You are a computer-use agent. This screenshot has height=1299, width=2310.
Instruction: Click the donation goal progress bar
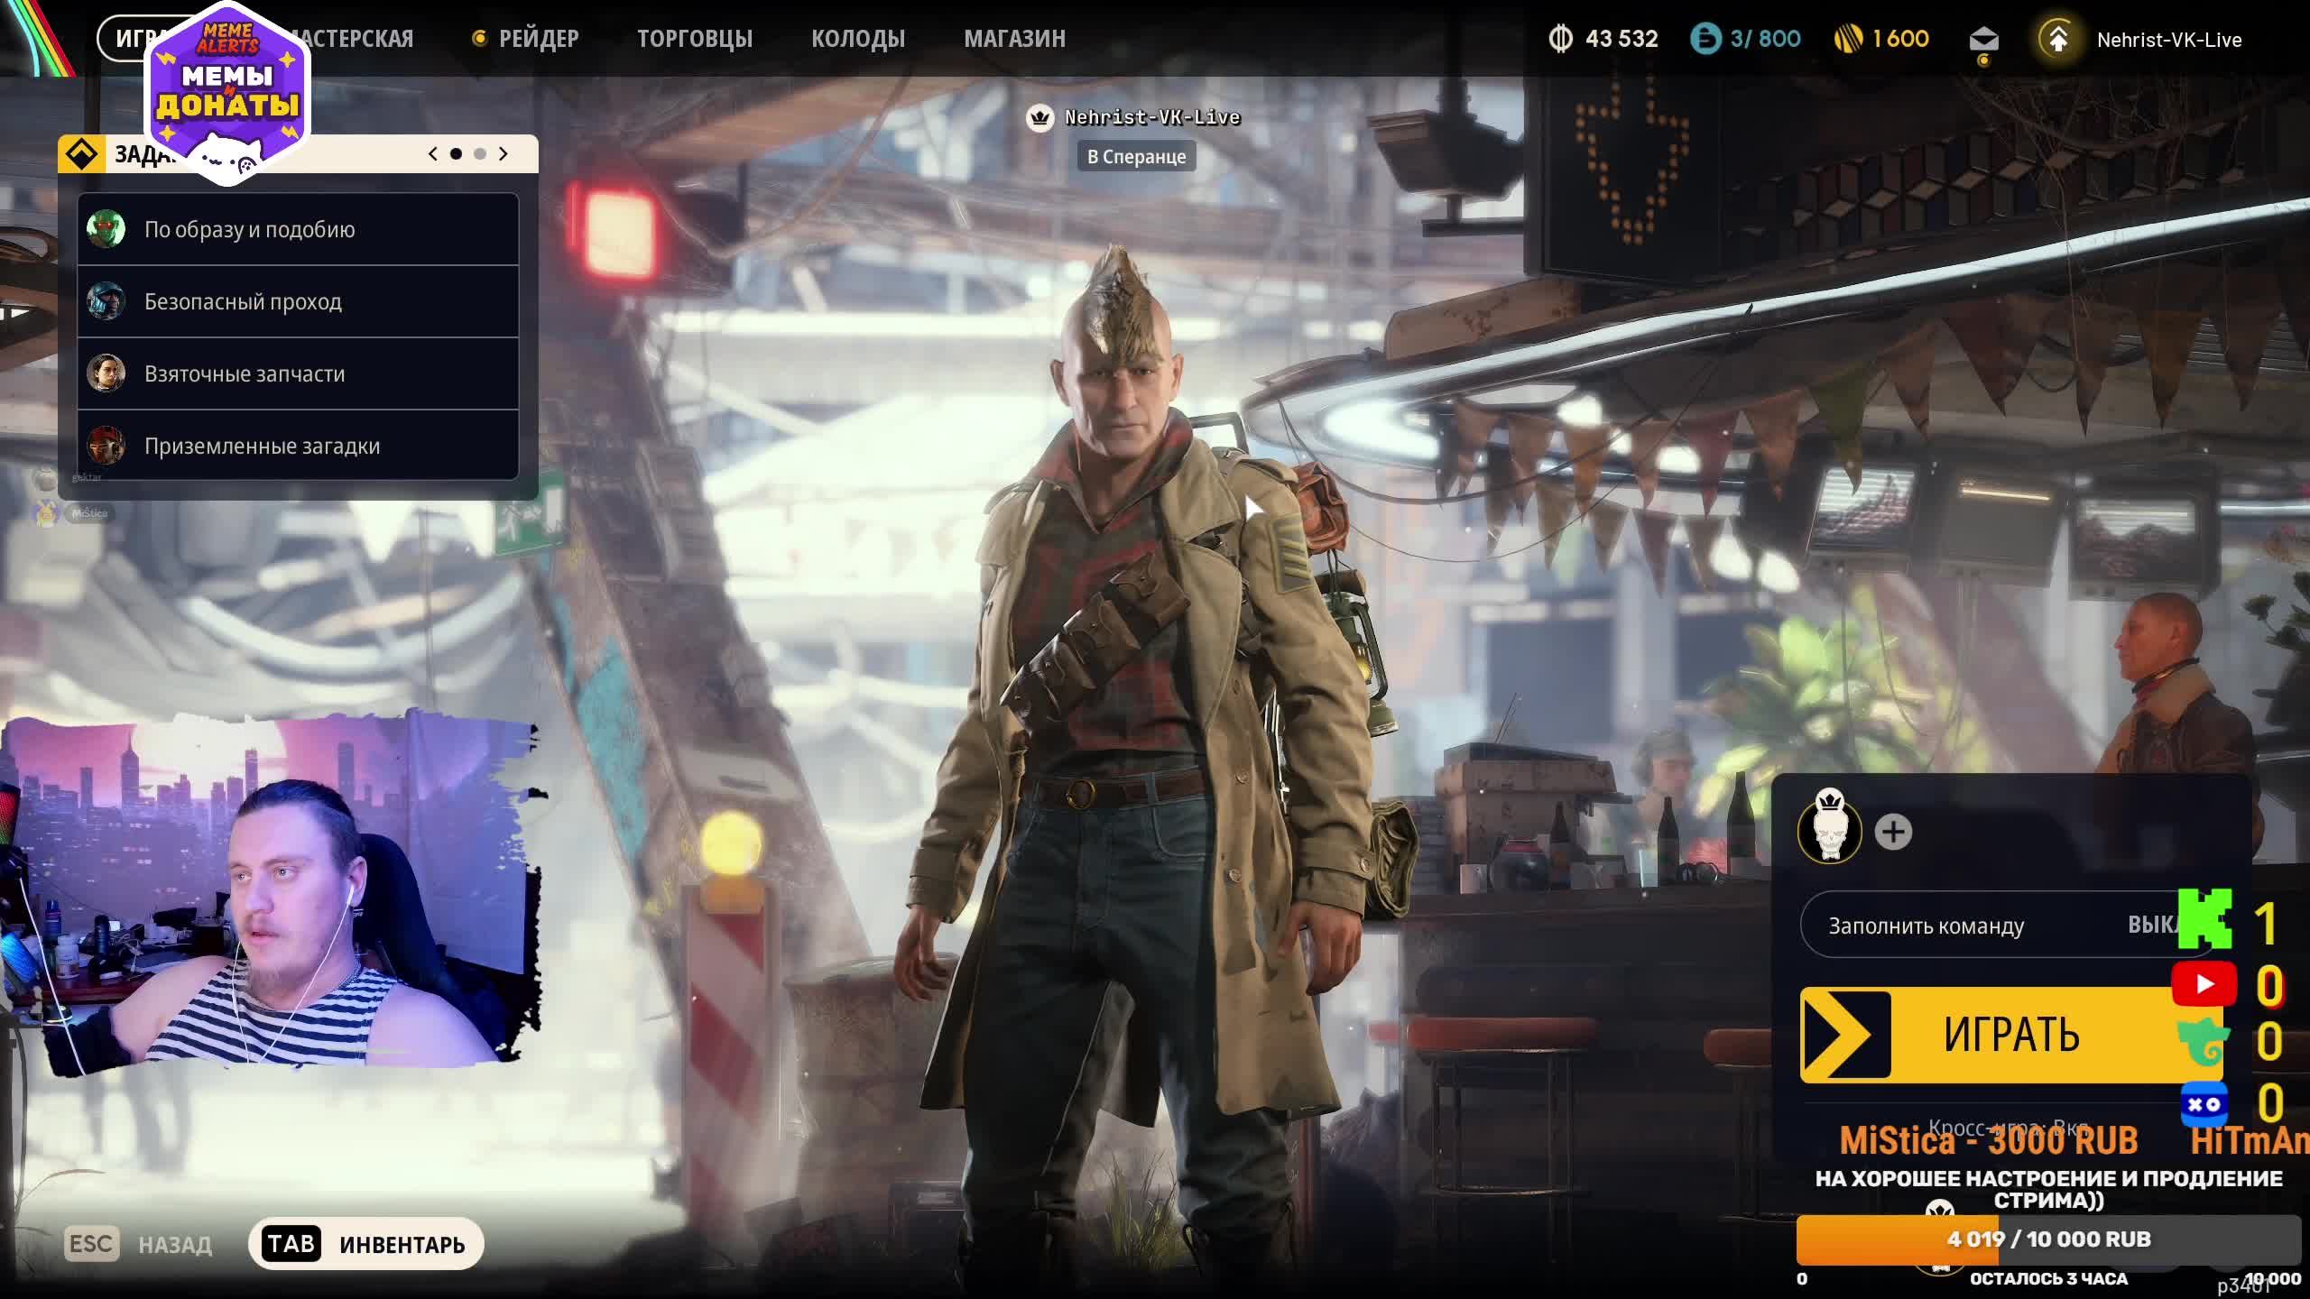(2048, 1239)
